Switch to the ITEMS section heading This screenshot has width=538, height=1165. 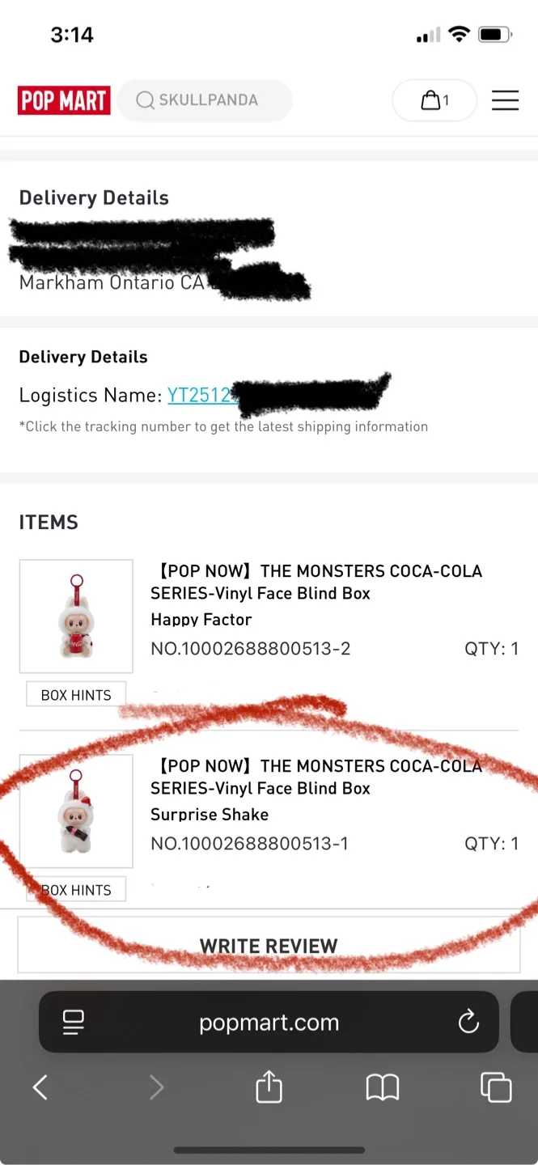click(x=48, y=522)
